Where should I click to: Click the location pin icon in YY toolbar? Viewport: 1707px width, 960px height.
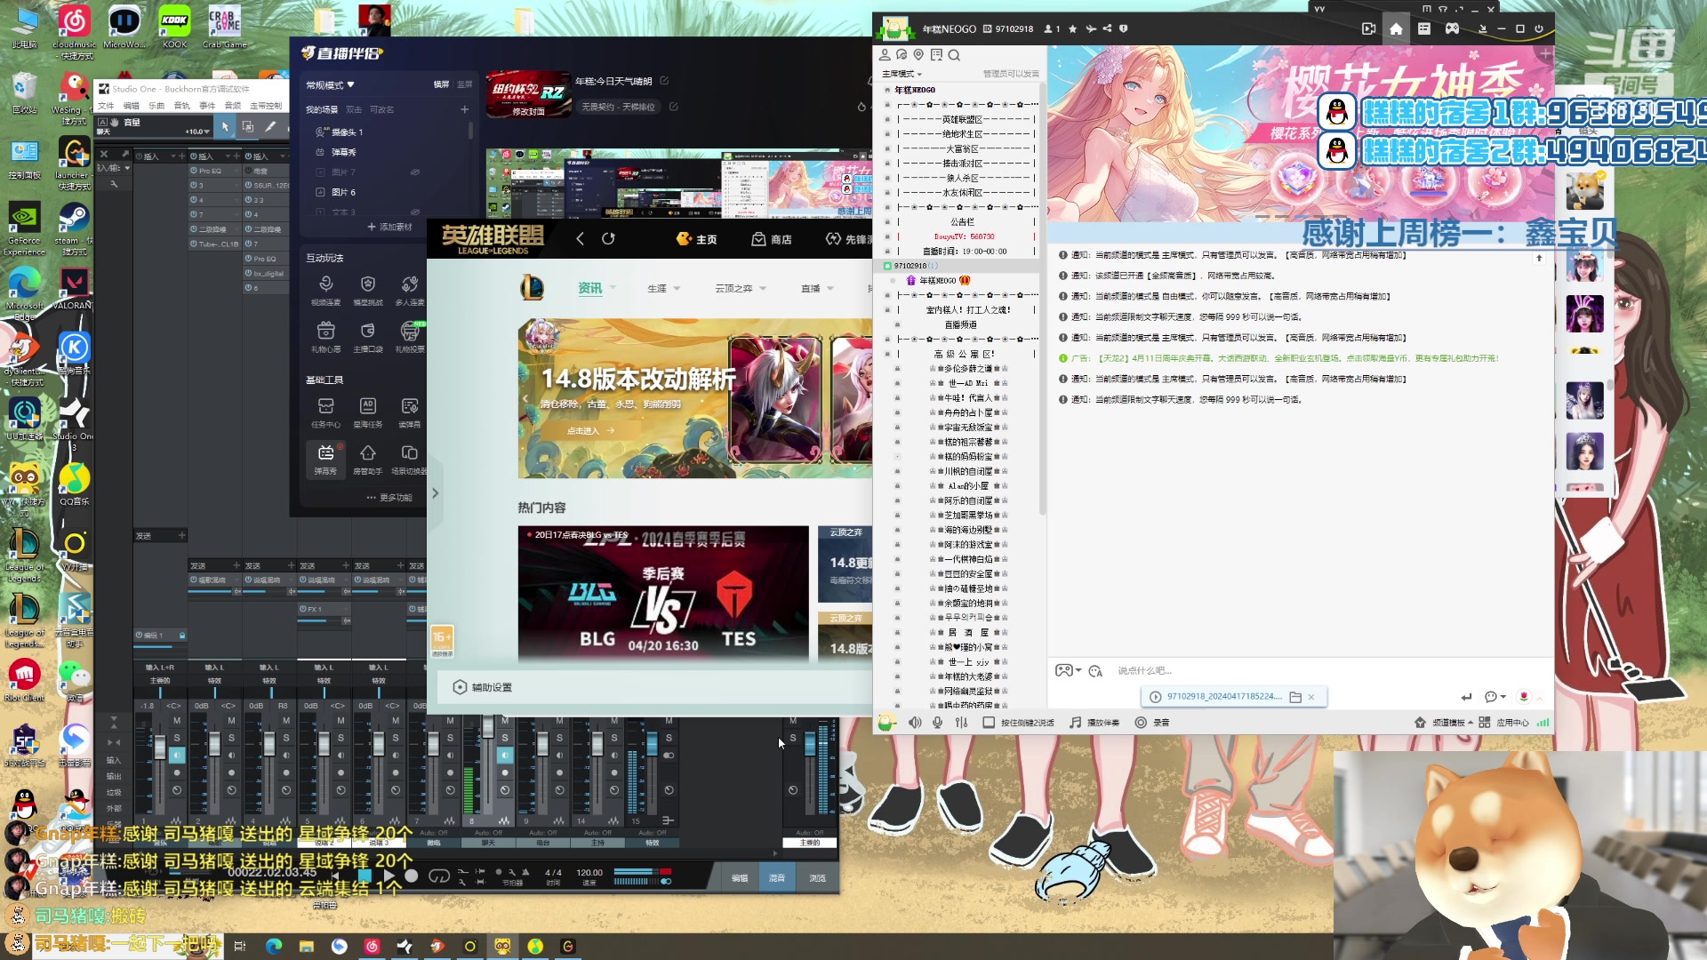(x=918, y=55)
